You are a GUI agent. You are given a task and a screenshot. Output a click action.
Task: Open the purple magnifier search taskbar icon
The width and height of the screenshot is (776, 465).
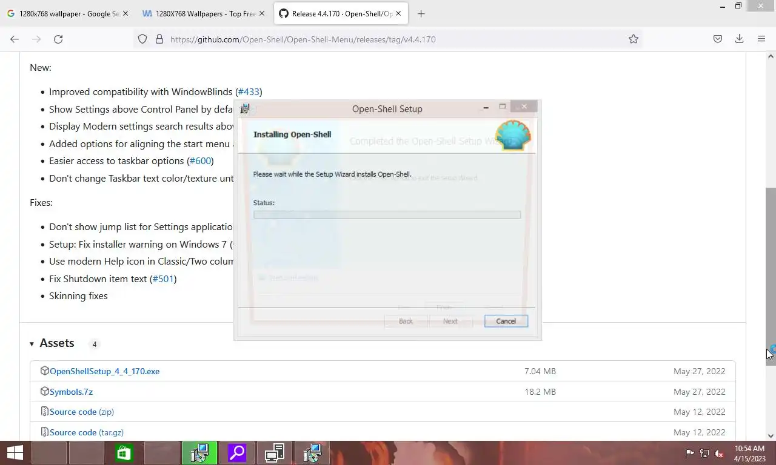click(x=237, y=453)
